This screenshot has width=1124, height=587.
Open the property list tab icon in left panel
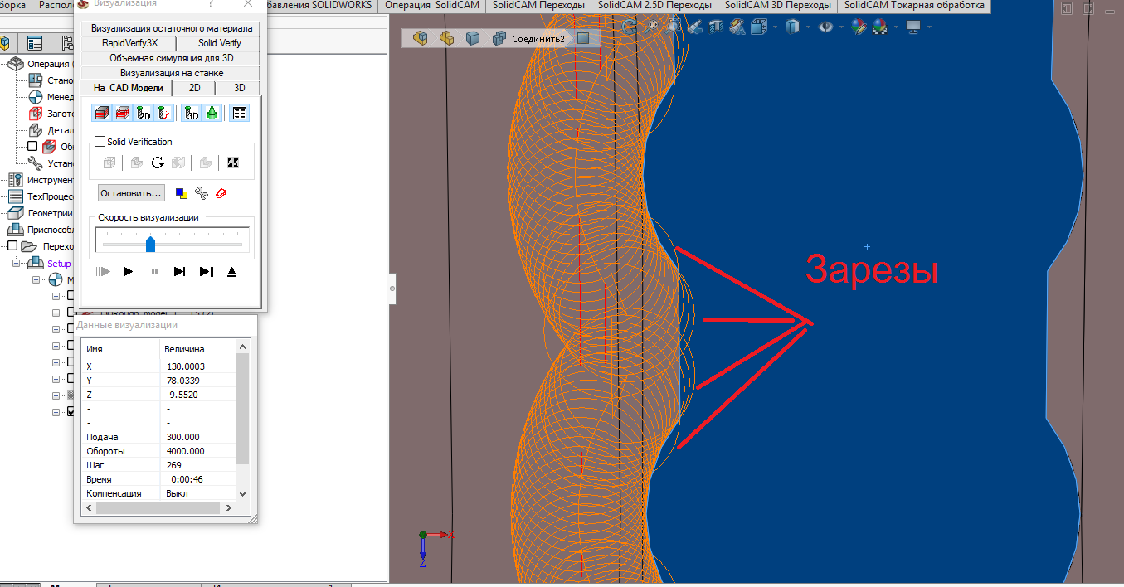(35, 43)
